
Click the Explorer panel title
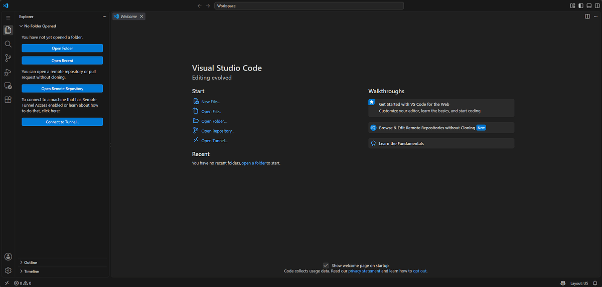[26, 17]
